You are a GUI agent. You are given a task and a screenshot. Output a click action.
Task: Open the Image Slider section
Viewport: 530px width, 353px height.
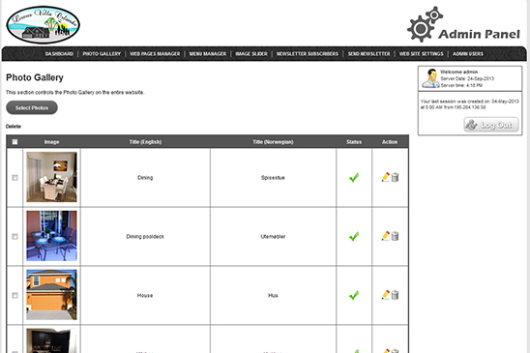(251, 54)
